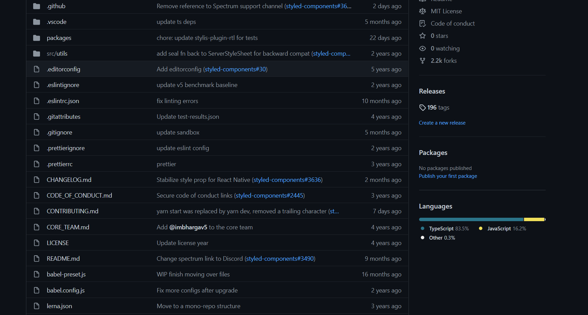Click the star icon next to 0 stars
The height and width of the screenshot is (315, 588).
423,36
